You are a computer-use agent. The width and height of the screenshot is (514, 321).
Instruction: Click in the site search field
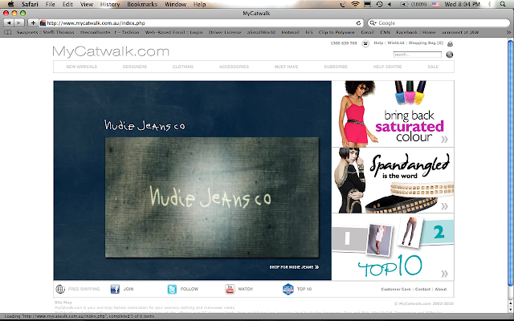pos(418,55)
